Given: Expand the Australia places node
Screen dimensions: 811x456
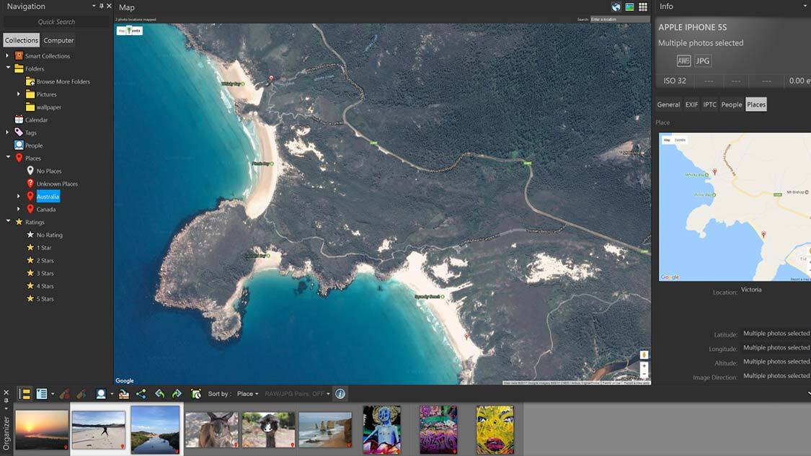Looking at the screenshot, I should coord(19,197).
